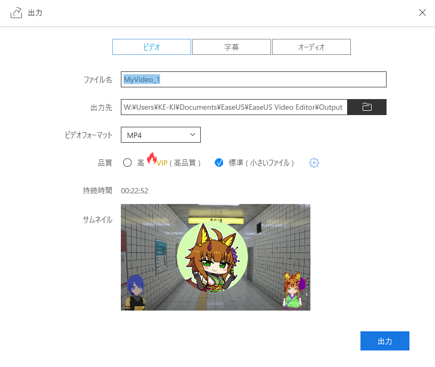435x367 pixels.
Task: Click the video thumbnail preview image
Action: click(x=215, y=257)
